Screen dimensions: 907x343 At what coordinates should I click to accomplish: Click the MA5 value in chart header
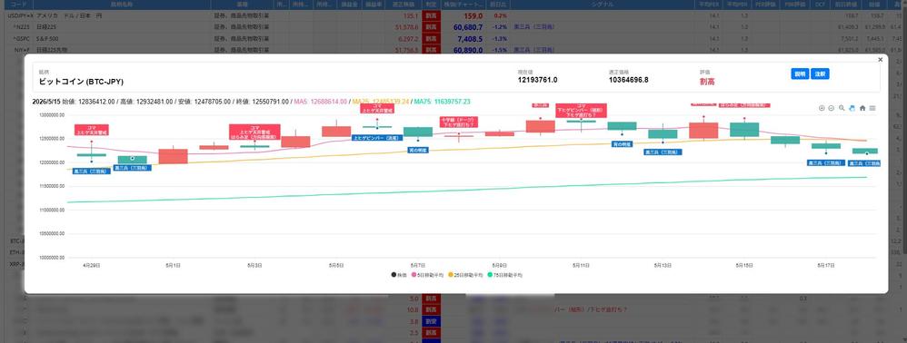pos(321,102)
